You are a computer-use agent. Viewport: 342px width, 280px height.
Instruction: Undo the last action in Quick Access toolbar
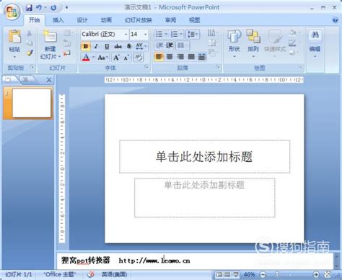coord(39,8)
